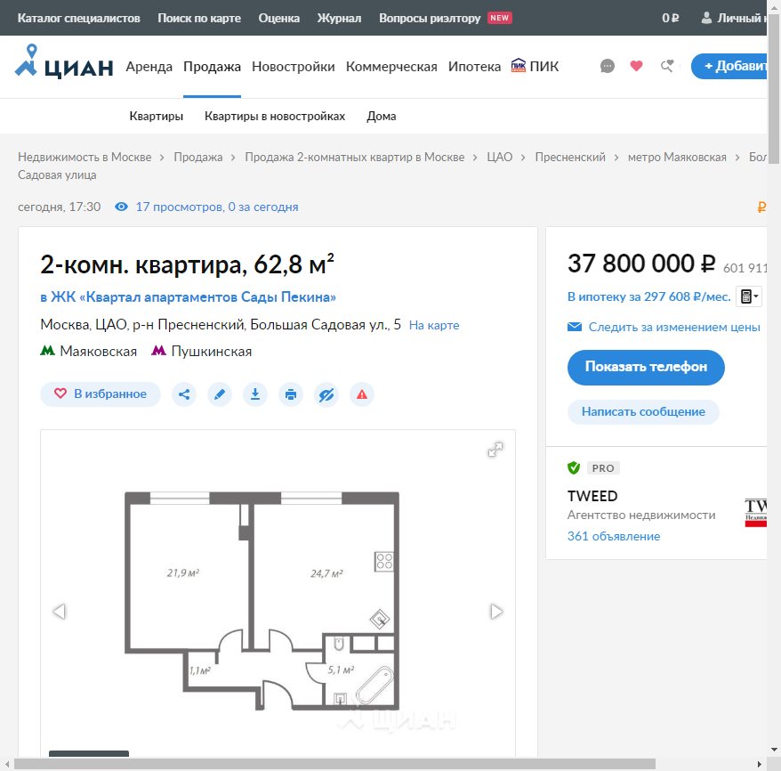Open messages chat bubble icon in header

coord(608,66)
